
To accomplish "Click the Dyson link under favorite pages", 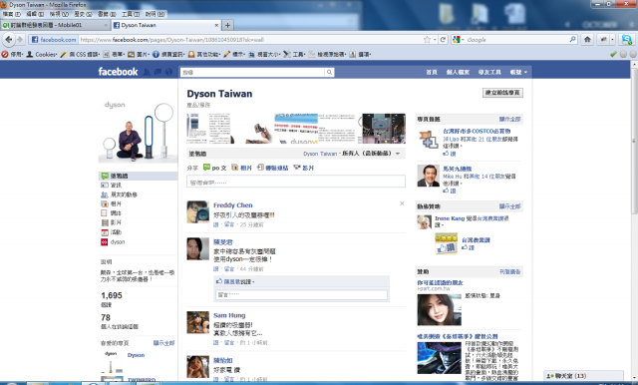I will coord(136,355).
